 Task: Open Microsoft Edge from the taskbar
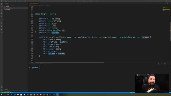14,95
